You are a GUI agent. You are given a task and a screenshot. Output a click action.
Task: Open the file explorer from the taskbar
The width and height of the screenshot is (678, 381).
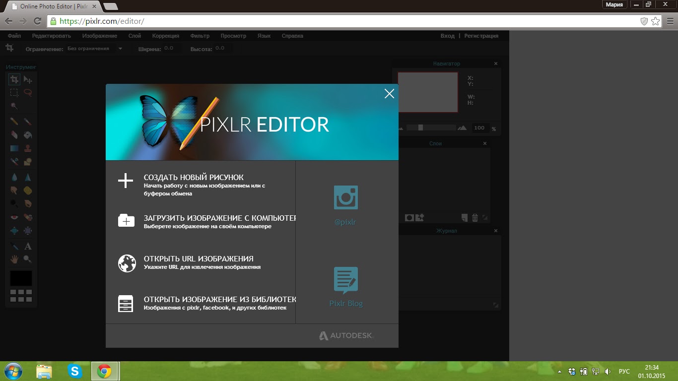coord(44,371)
